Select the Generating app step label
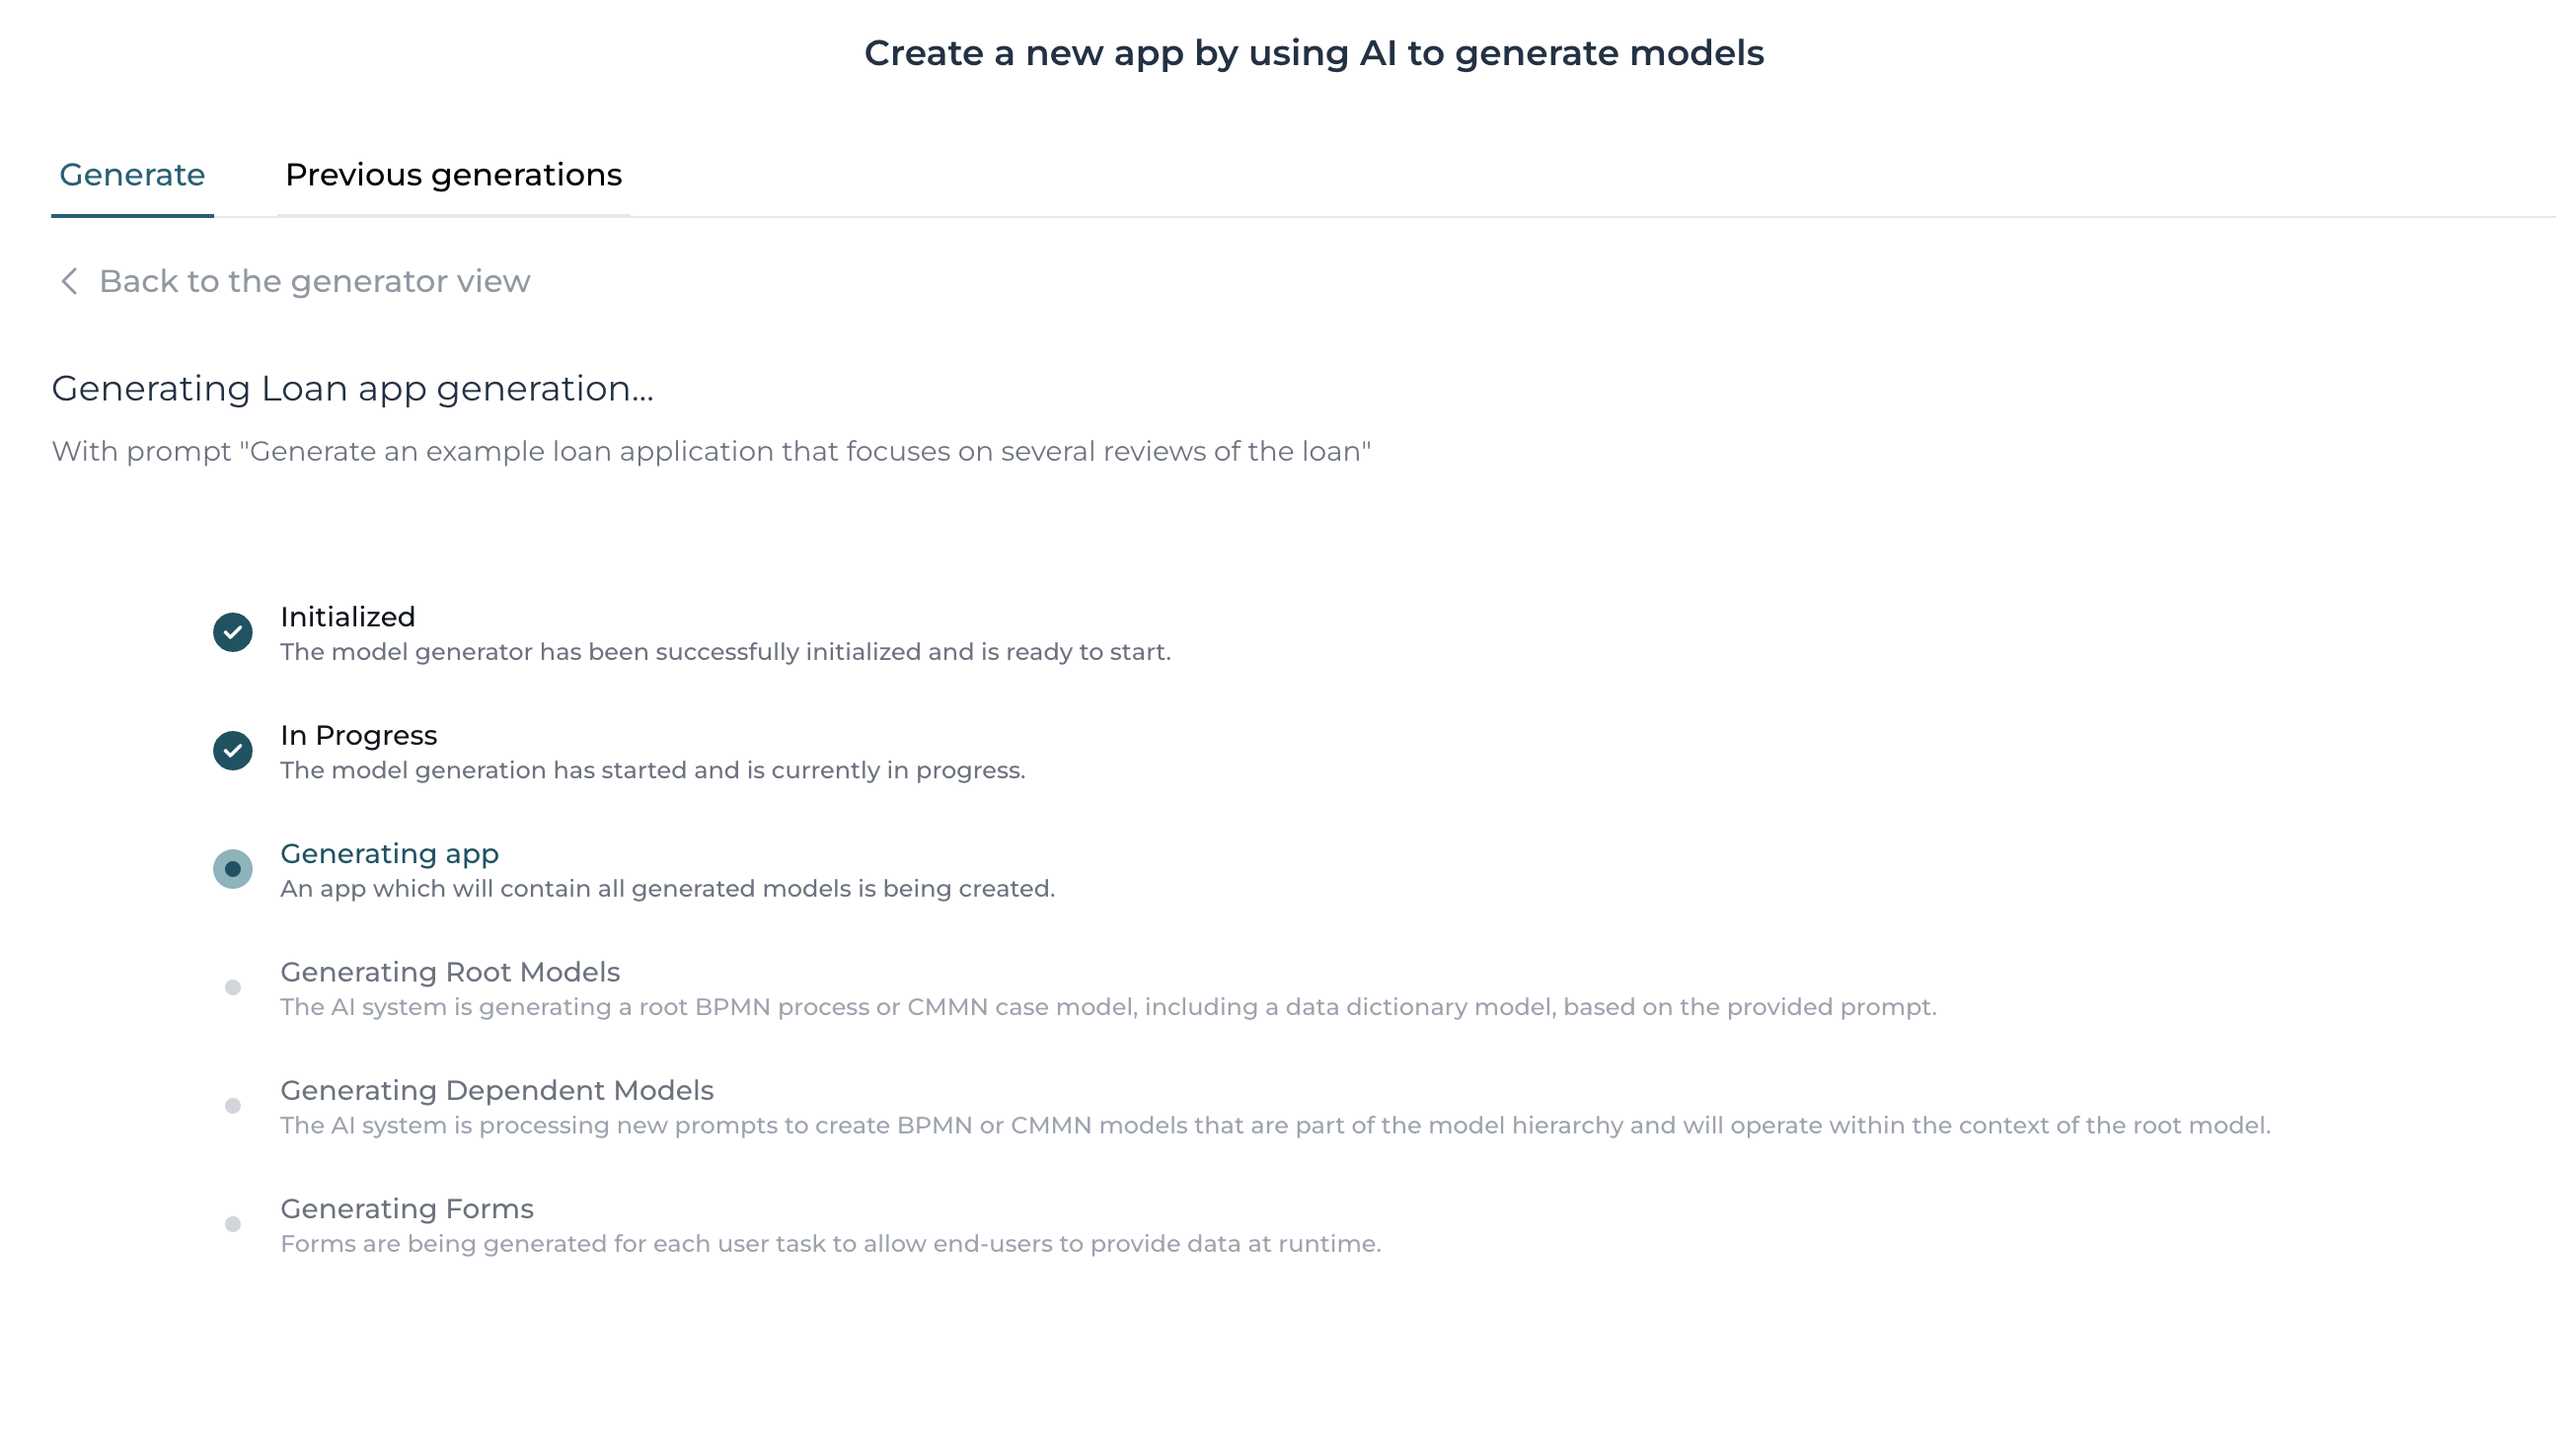 [x=389, y=854]
